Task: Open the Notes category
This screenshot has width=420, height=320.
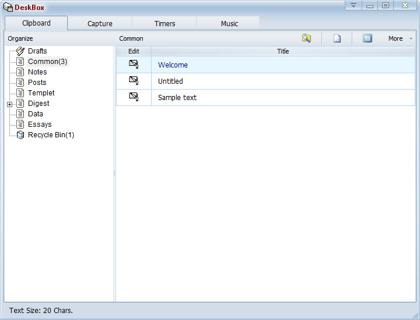Action: (x=37, y=72)
